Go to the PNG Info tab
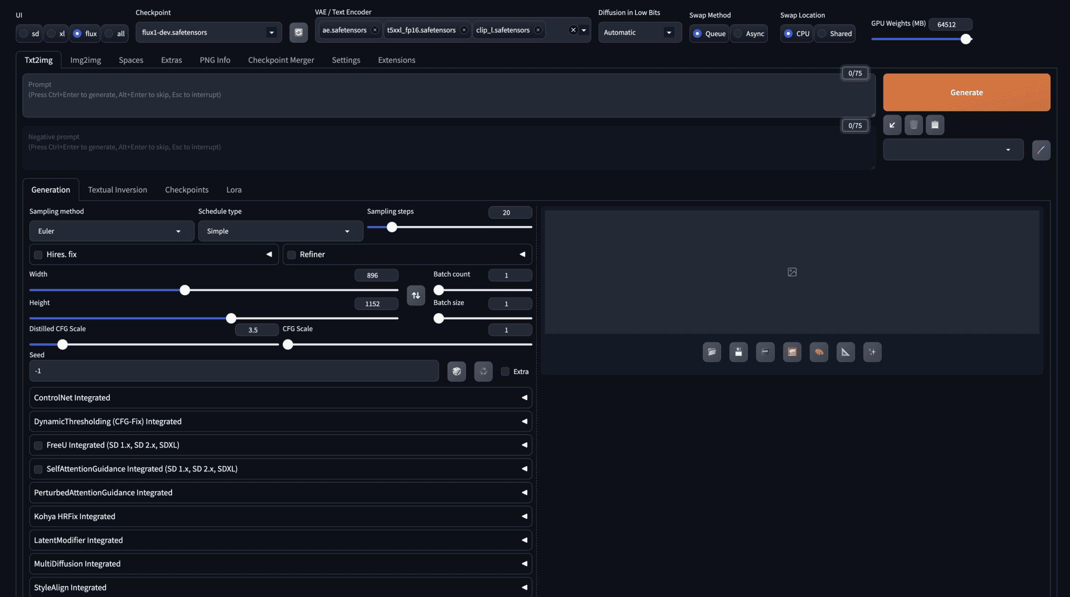 [x=215, y=60]
